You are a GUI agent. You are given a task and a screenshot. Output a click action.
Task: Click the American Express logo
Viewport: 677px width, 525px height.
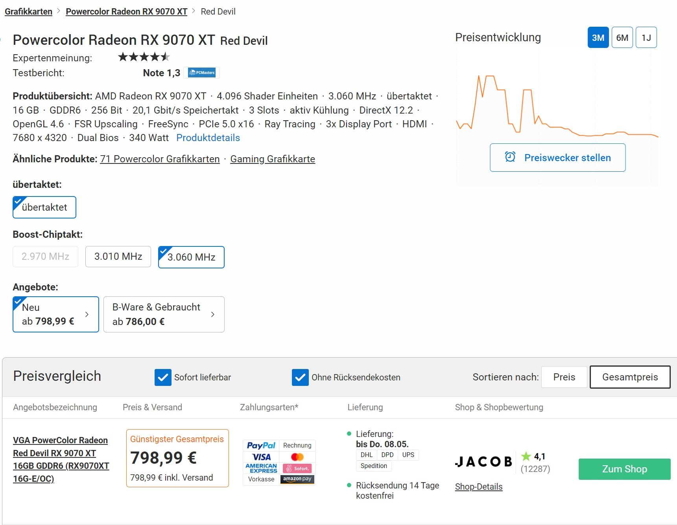(x=261, y=468)
